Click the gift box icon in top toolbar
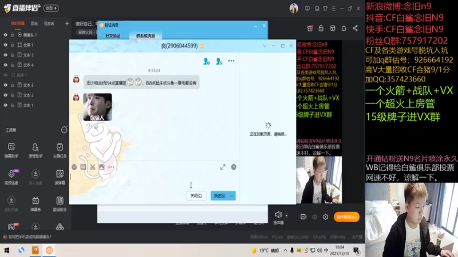 coord(310,28)
